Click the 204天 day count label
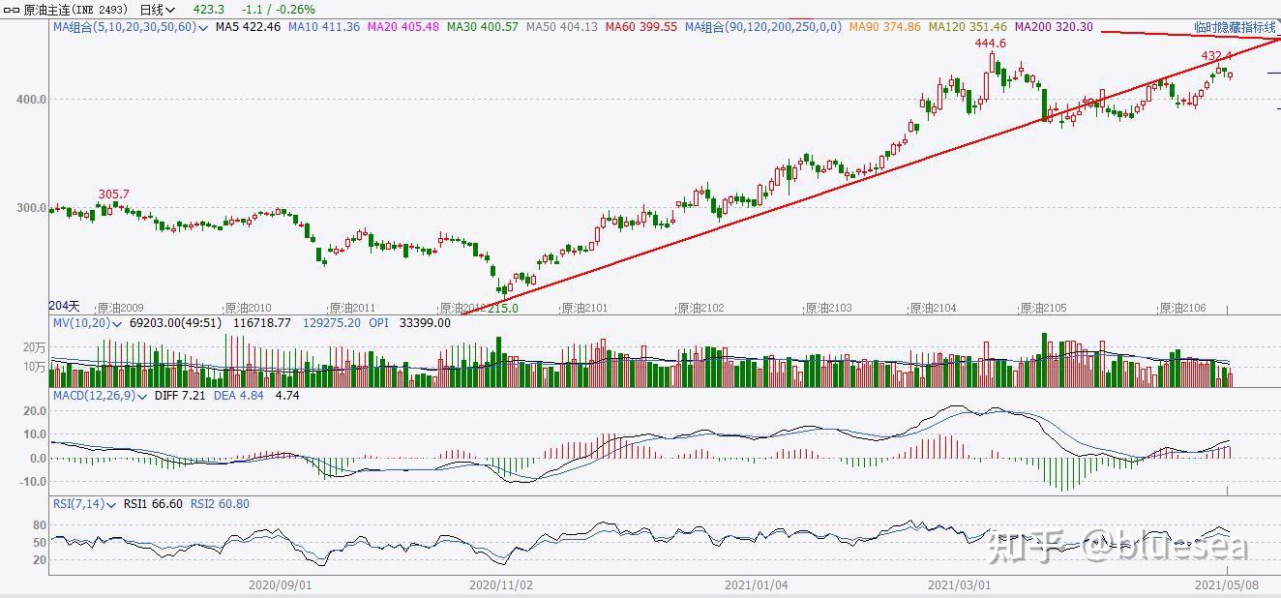The width and height of the screenshot is (1281, 598). coord(66,306)
